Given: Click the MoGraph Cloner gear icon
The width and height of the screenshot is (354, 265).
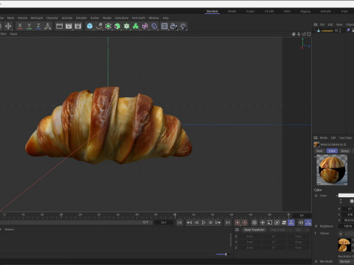Looking at the screenshot, I should click(x=127, y=26).
